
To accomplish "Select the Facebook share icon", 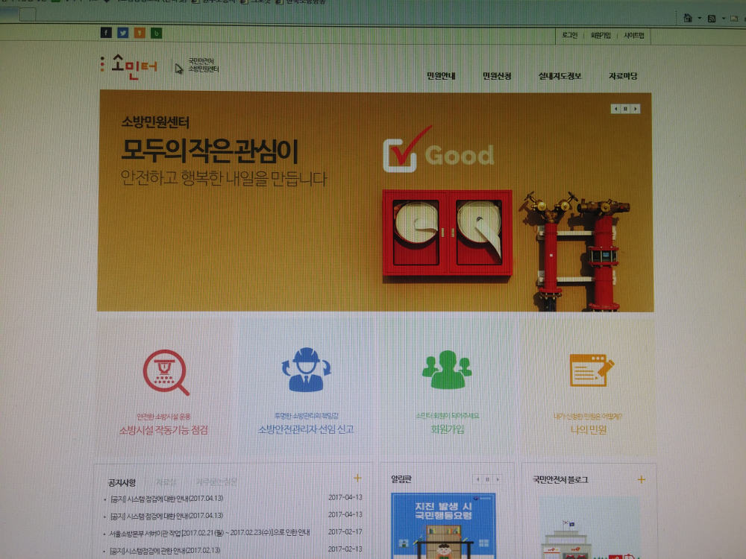I will [106, 33].
